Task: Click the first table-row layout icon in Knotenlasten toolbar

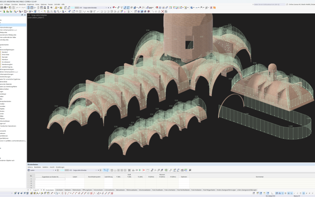Action: point(112,170)
